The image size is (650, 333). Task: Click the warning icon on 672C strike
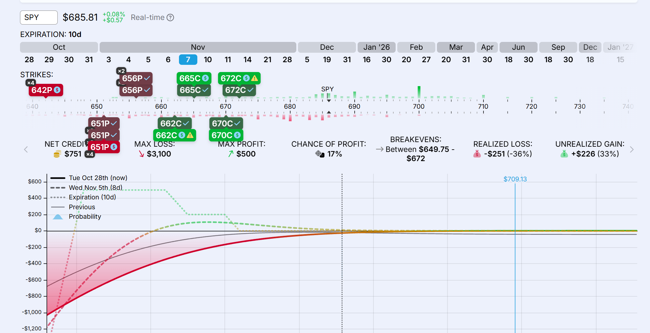[x=255, y=79]
